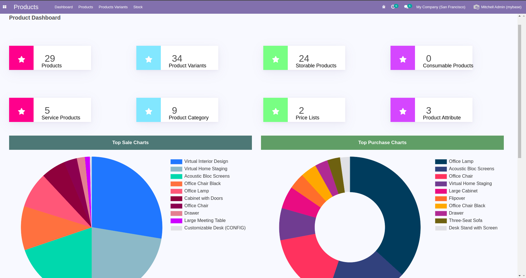Toggle Cabinet with Doors legend entry
The height and width of the screenshot is (278, 526).
[197, 198]
